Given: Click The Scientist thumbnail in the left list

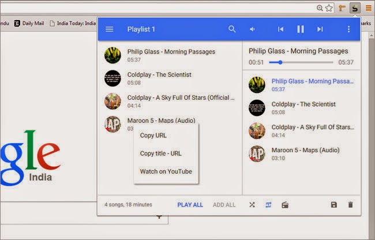Looking at the screenshot, I should pos(112,78).
